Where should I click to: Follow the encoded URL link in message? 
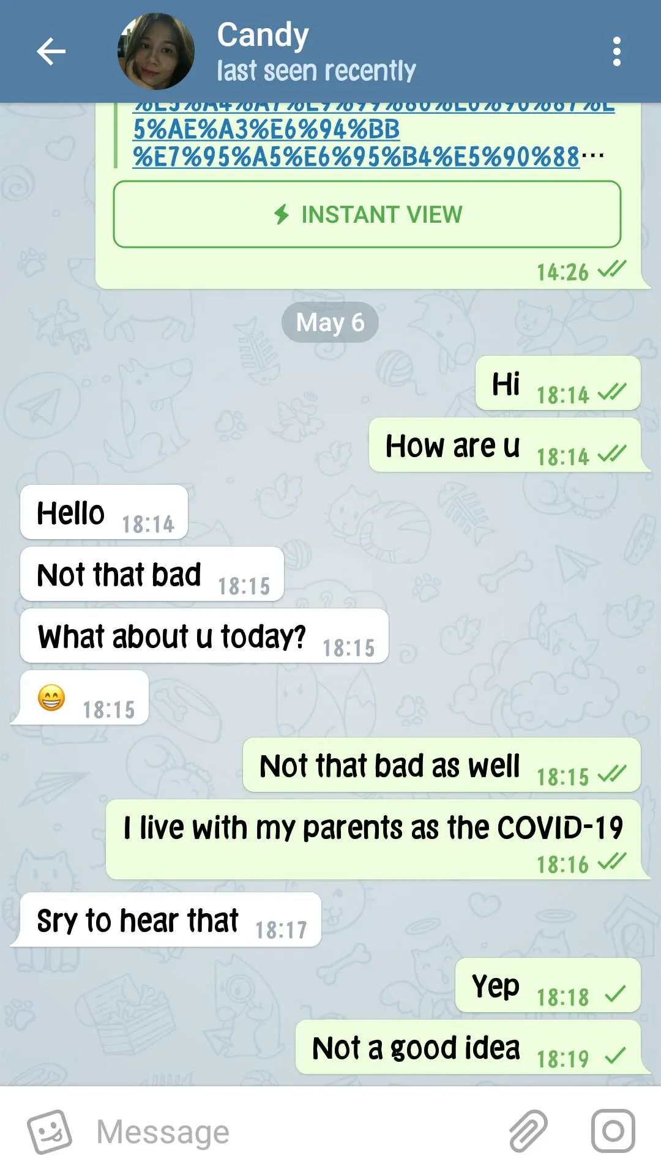[x=367, y=136]
